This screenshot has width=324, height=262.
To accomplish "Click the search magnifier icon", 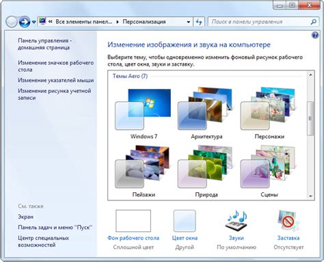I will pyautogui.click(x=314, y=22).
